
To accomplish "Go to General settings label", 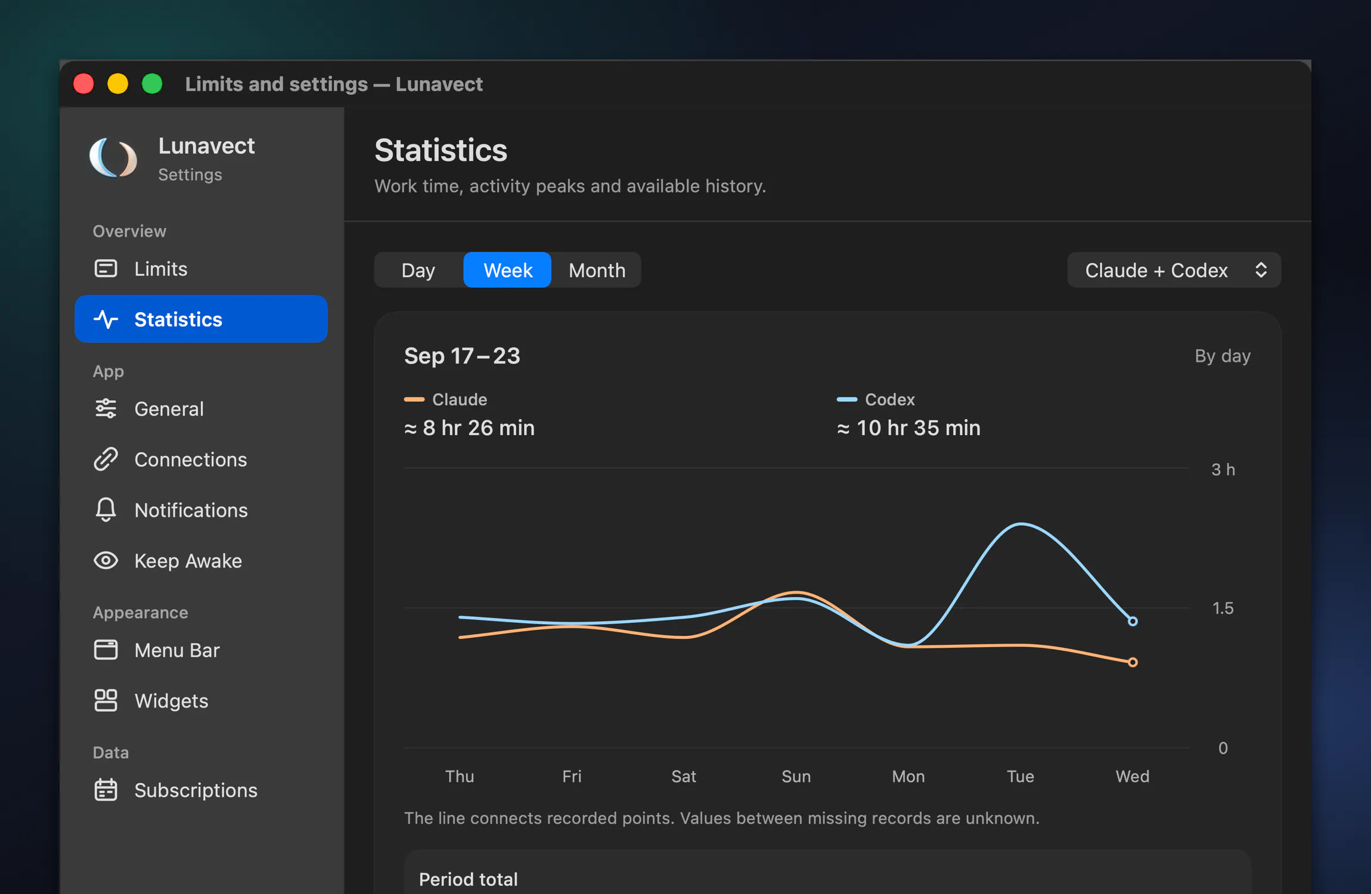I will [x=169, y=409].
